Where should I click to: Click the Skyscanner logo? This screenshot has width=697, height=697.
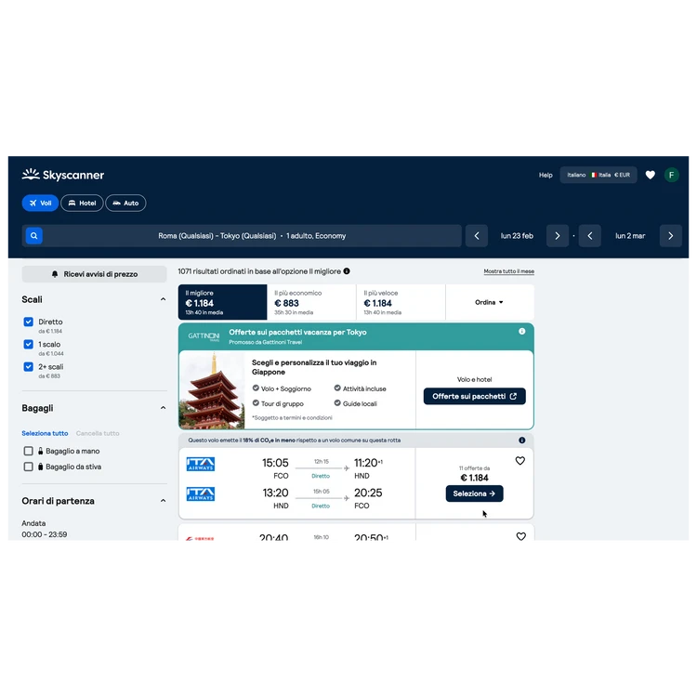click(62, 175)
